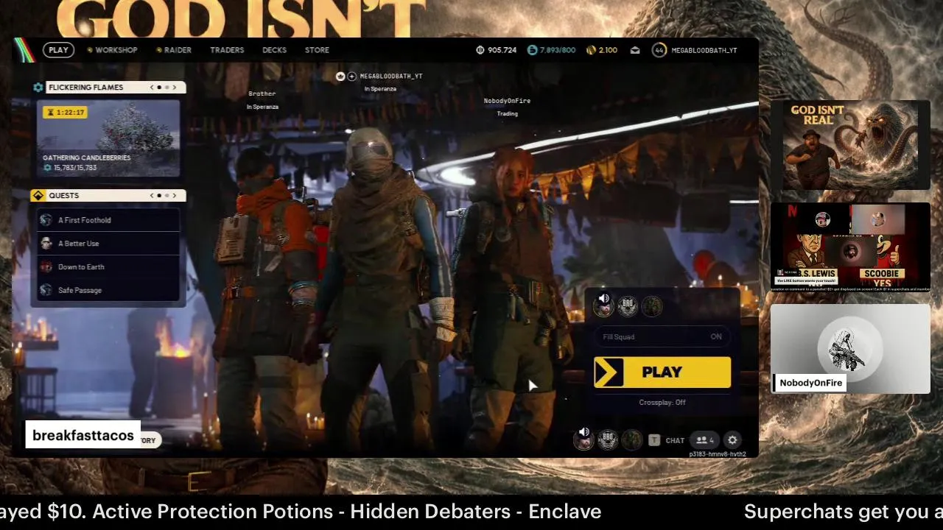Click the session ID p3183-hmnv8-hvth2
The height and width of the screenshot is (530, 943).
point(718,454)
